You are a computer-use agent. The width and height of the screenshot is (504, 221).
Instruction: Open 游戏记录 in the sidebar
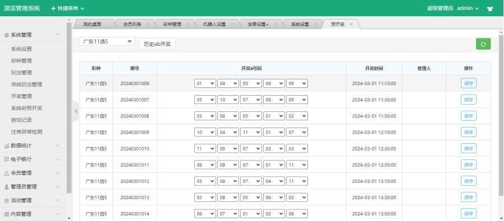point(21,120)
